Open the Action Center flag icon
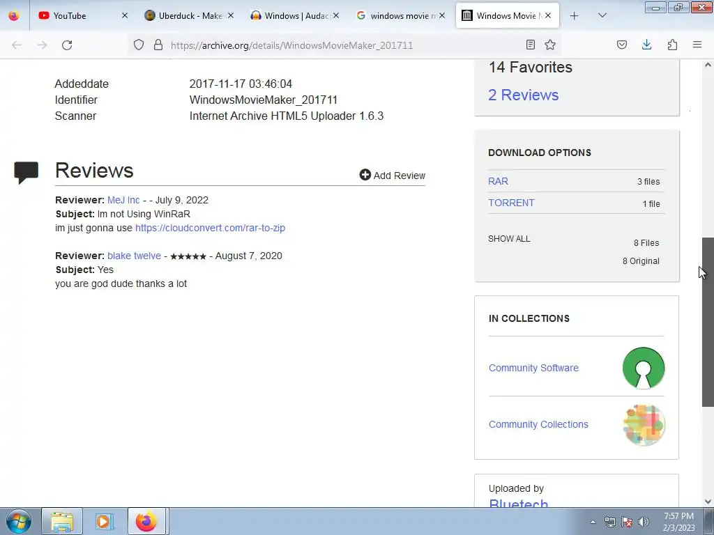 point(627,522)
